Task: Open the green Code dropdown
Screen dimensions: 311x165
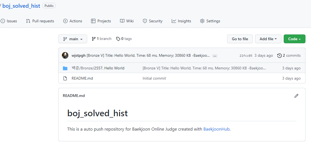Action: [294, 39]
